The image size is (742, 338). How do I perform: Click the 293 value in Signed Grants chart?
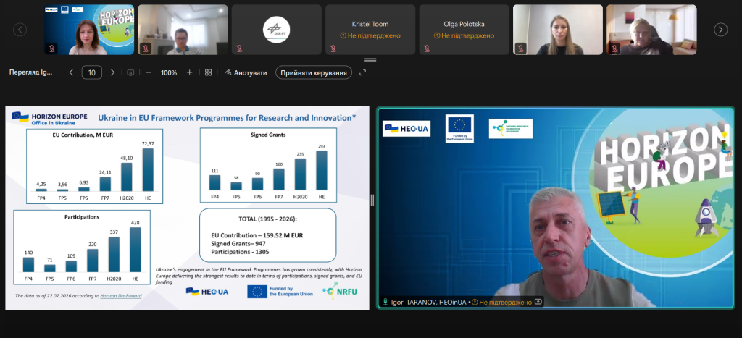tap(322, 146)
